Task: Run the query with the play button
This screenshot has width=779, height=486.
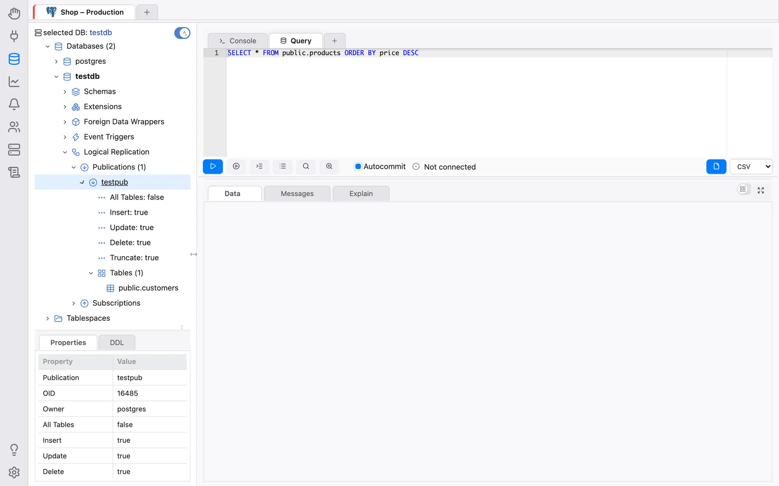Action: pos(213,166)
